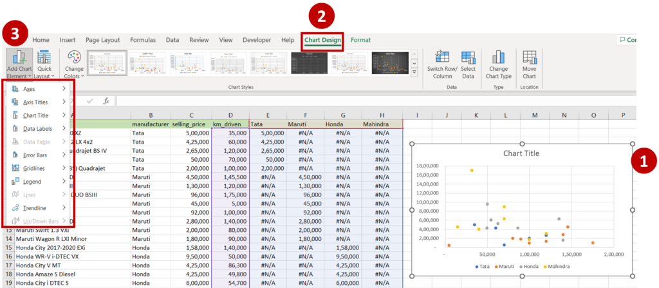This screenshot has height=288, width=659.
Task: Open the Data Labels submenu
Action: click(39, 128)
